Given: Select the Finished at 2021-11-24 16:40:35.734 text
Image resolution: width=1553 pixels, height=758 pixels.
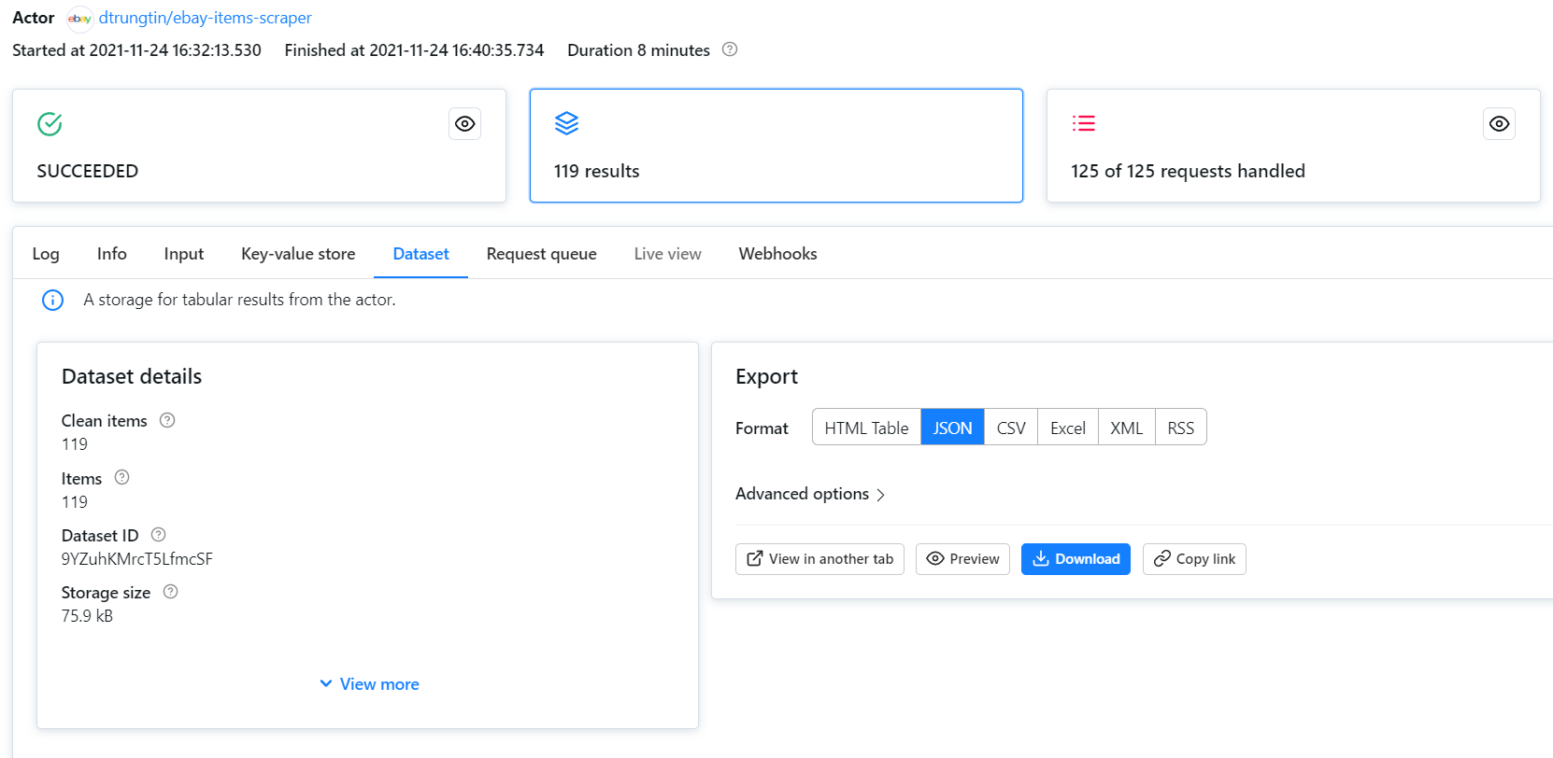Looking at the screenshot, I should click(414, 50).
